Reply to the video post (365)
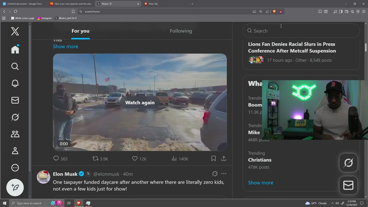The image size is (368, 207). pyautogui.click(x=60, y=159)
